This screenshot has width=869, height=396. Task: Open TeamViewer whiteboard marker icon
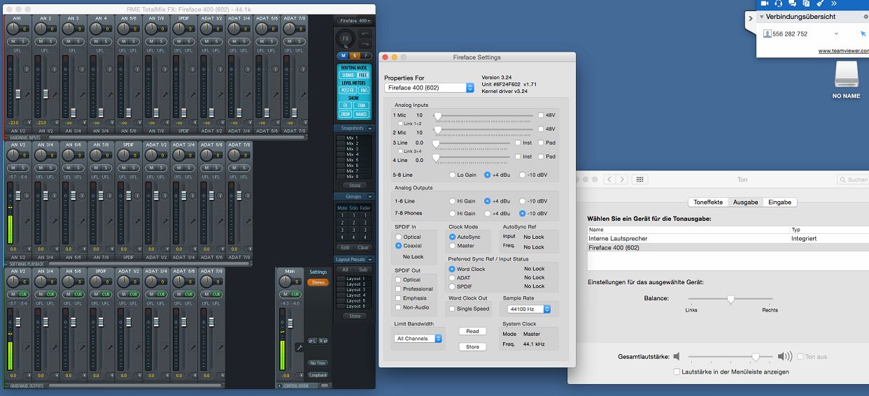click(821, 3)
